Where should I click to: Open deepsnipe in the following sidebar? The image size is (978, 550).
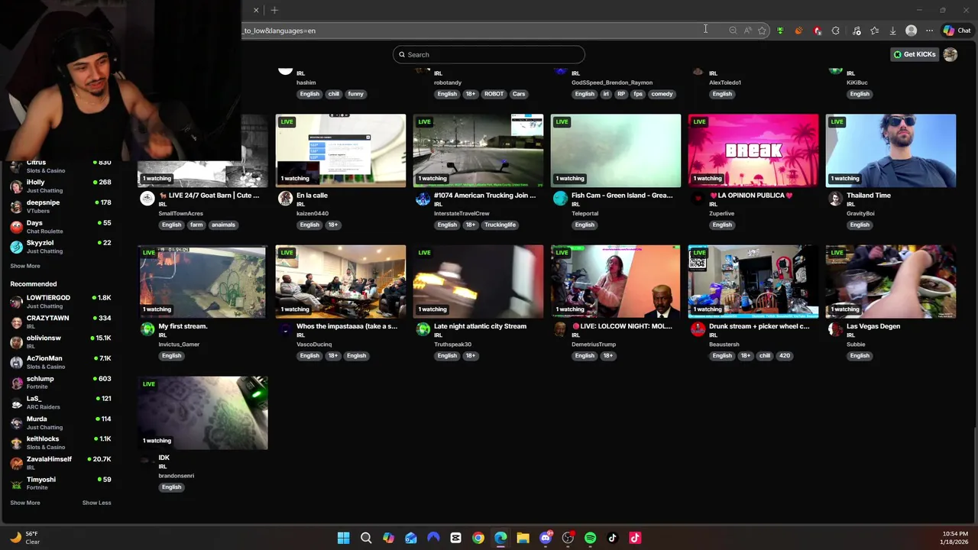pyautogui.click(x=60, y=206)
